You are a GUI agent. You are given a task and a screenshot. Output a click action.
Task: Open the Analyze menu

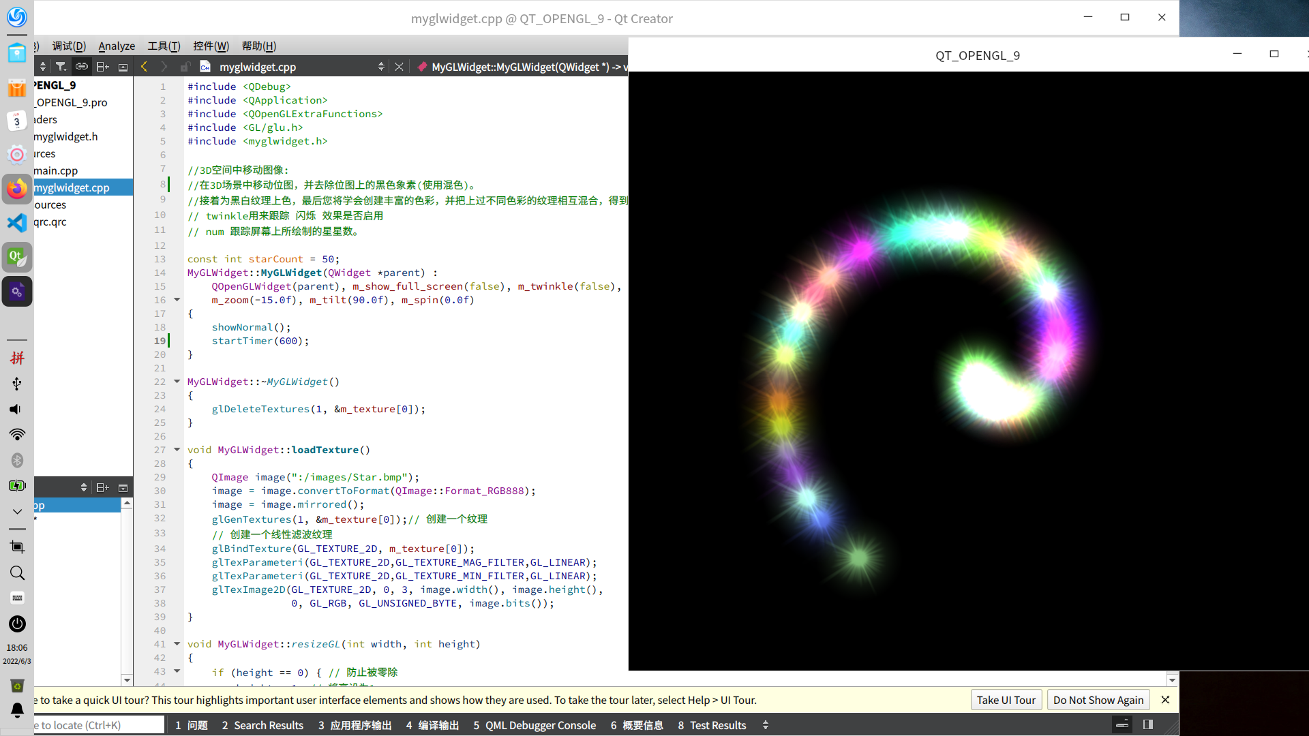(x=117, y=46)
